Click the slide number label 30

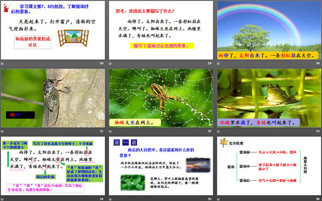pyautogui.click(x=318, y=63)
